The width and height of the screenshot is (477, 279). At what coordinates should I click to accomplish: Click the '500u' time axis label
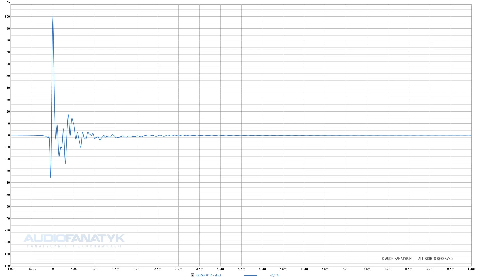pos(74,269)
